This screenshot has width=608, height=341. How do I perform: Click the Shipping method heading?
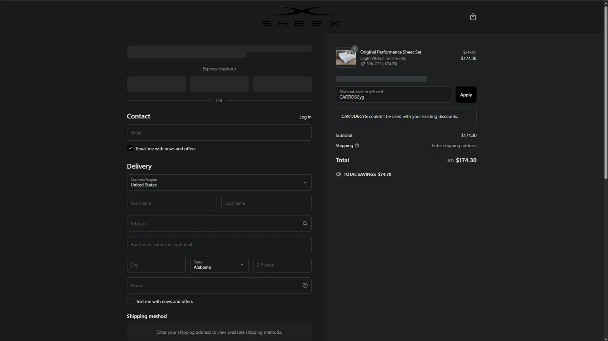coord(147,316)
